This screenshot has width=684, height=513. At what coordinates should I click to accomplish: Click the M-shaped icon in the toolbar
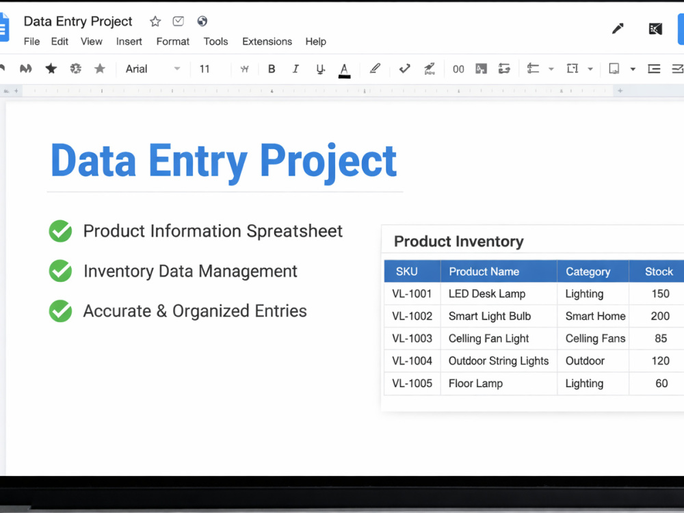26,68
